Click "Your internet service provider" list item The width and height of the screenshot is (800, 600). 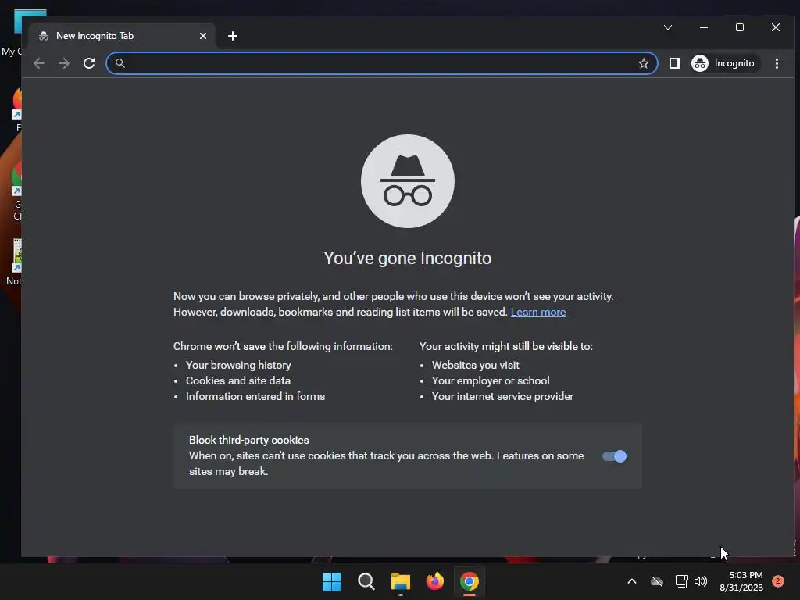point(502,396)
